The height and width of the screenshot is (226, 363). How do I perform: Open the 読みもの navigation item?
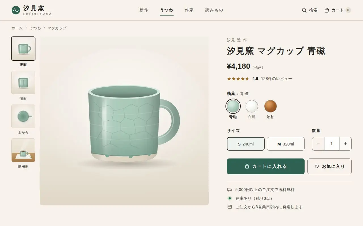pyautogui.click(x=214, y=10)
